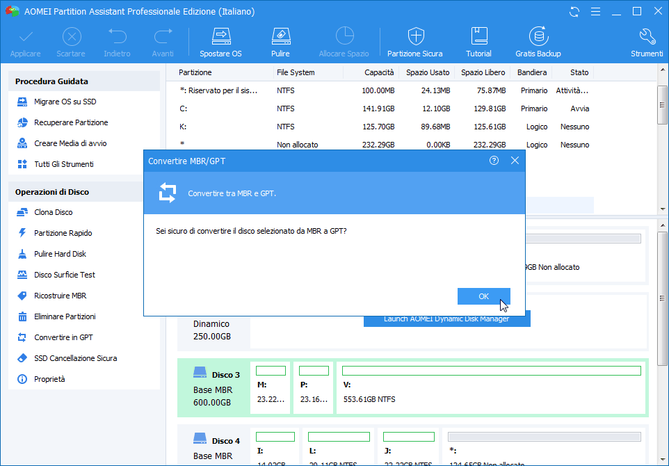Image resolution: width=669 pixels, height=466 pixels.
Task: Select partition I: on Disco 4
Action: coord(275,447)
